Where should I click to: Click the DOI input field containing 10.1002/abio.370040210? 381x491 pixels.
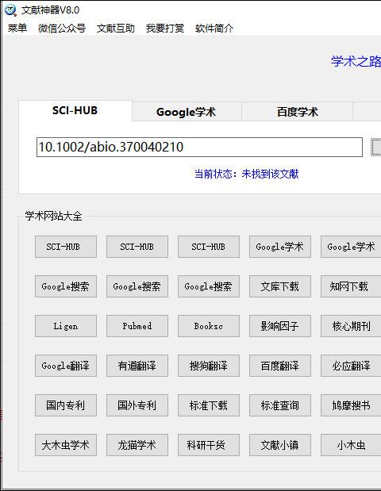pos(199,147)
